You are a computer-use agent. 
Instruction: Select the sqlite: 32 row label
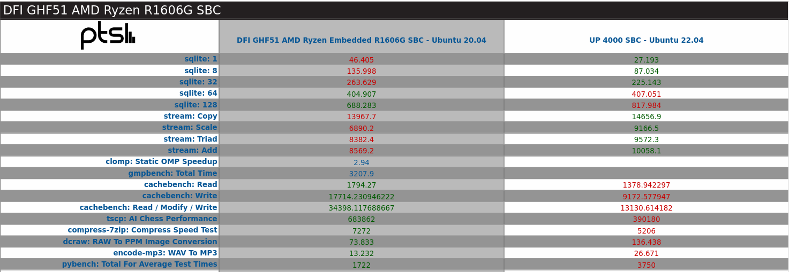coord(198,82)
